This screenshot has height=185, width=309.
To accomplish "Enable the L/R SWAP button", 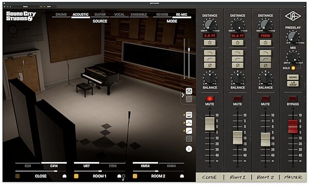I will point(293,84).
